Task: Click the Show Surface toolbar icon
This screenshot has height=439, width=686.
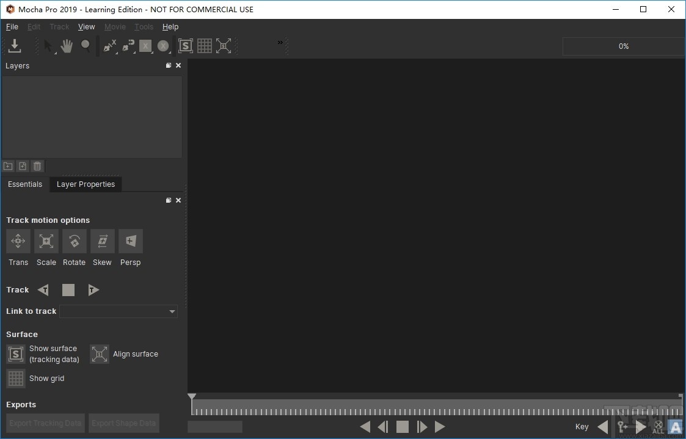Action: pos(185,45)
